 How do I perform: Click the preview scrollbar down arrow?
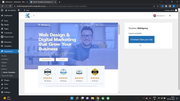pos(119,92)
